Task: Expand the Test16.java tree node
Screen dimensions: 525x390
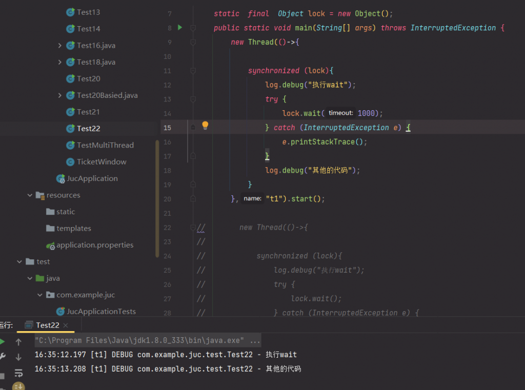Action: click(x=60, y=46)
